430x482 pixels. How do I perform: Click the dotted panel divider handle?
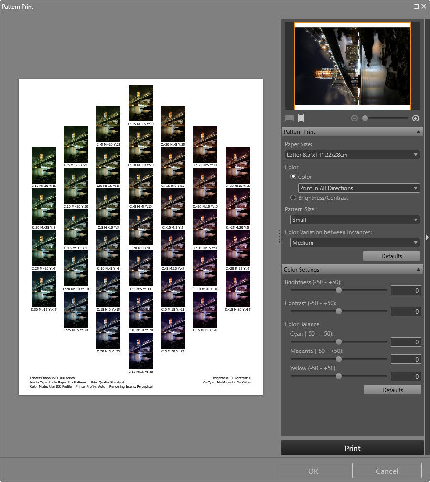click(x=279, y=237)
